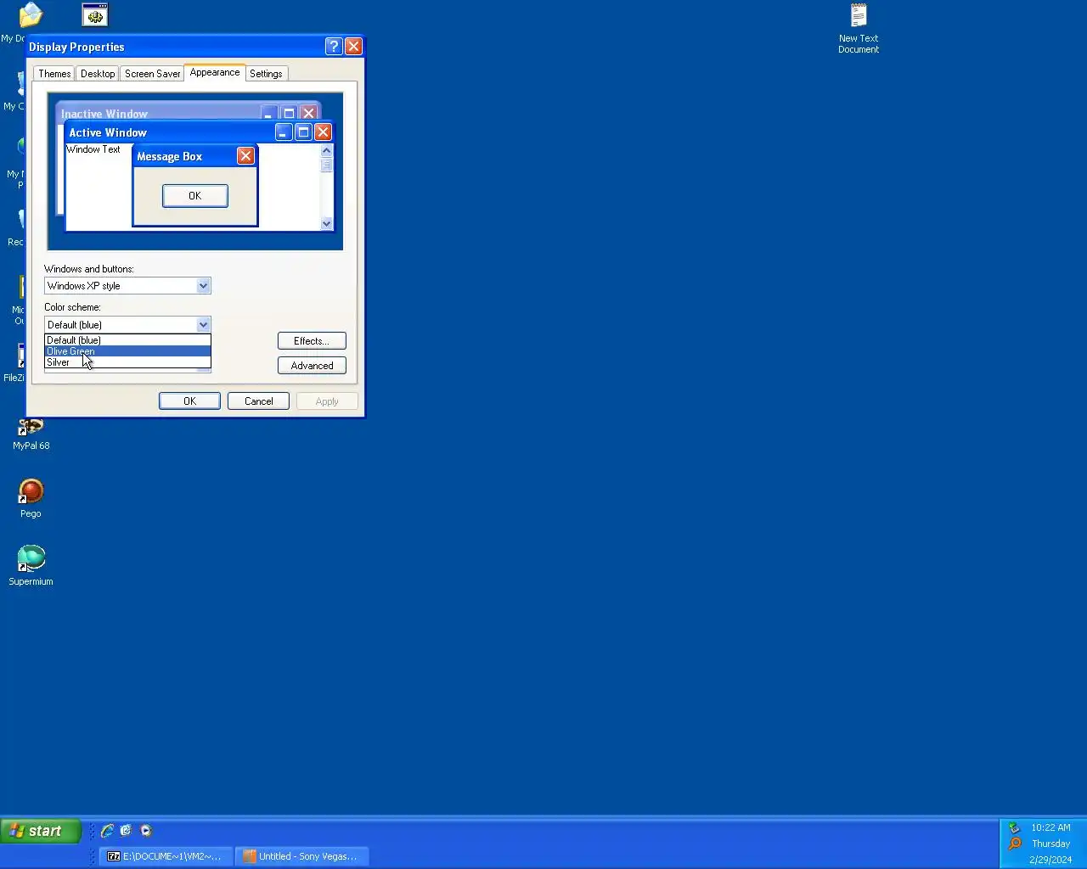The image size is (1087, 869).
Task: Launch Internet Explorer from Quick Launch
Action: (x=107, y=831)
